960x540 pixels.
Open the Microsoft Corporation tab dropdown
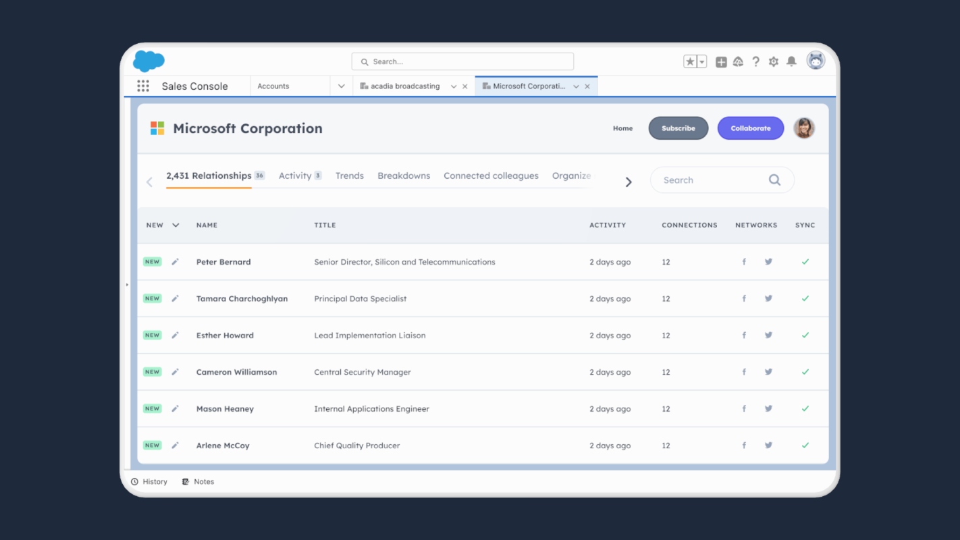[576, 86]
